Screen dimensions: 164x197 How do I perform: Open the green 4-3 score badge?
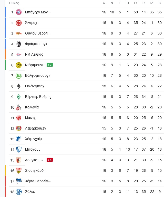coord(50,65)
